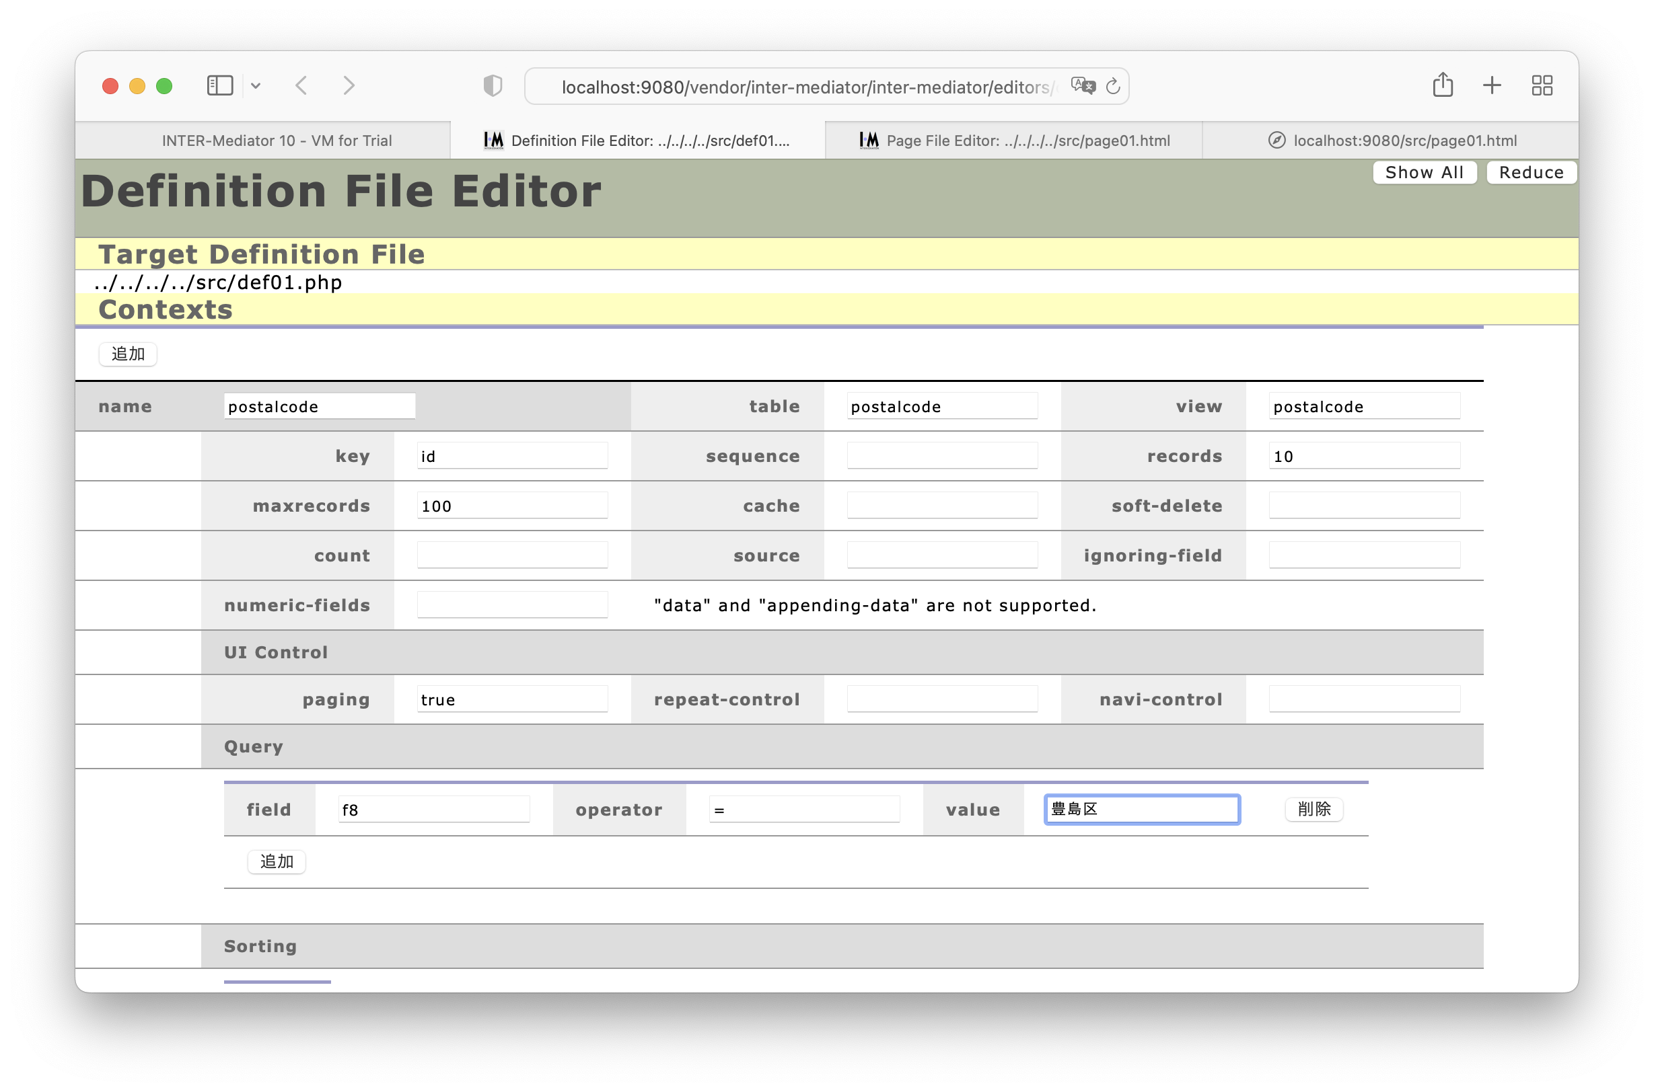Click the key field containing id
The width and height of the screenshot is (1654, 1092).
[512, 455]
